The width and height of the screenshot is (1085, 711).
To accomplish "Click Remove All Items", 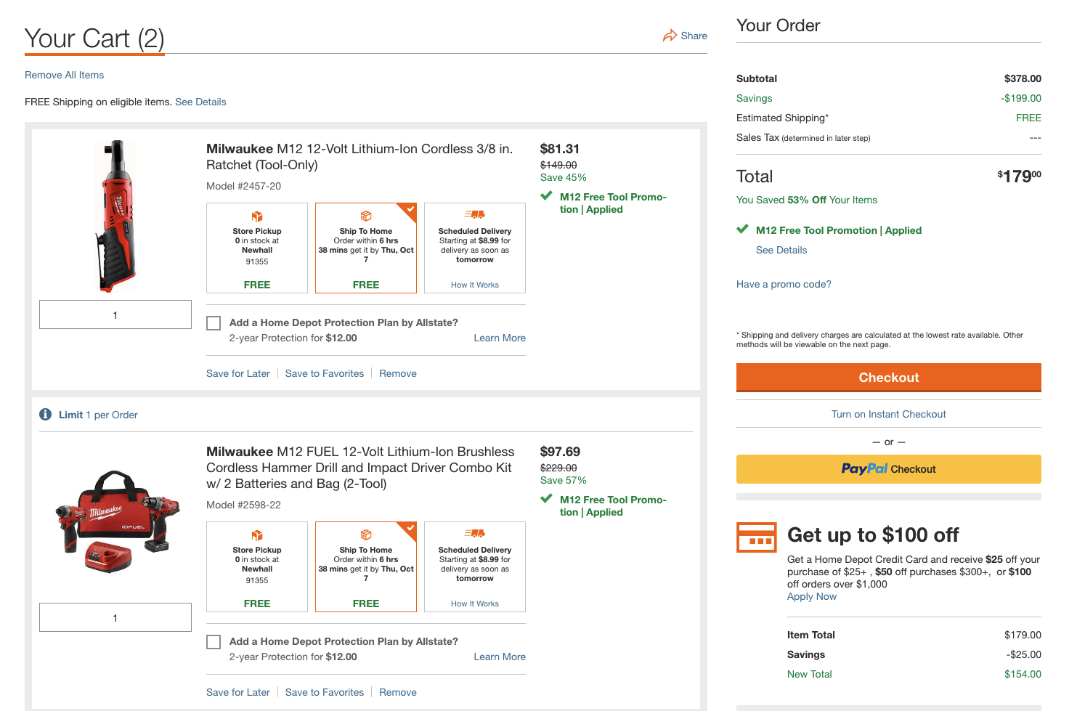I will [x=64, y=75].
